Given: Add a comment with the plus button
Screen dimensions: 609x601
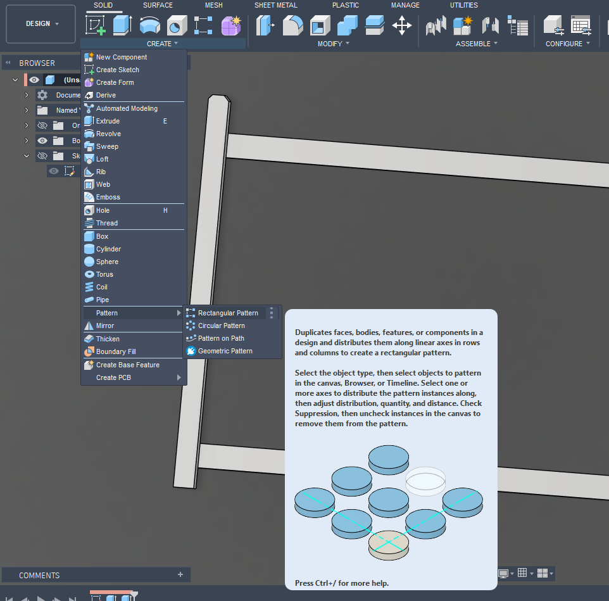Looking at the screenshot, I should (x=180, y=574).
